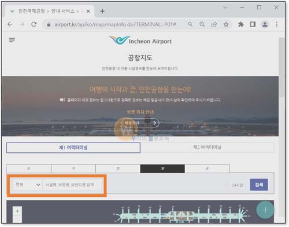Bookmark this page with the star
Screen dimensions: 289x227
226,24
